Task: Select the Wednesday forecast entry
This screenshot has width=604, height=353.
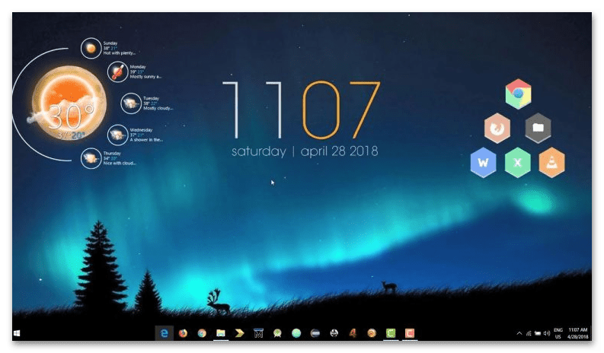Action: (135, 135)
